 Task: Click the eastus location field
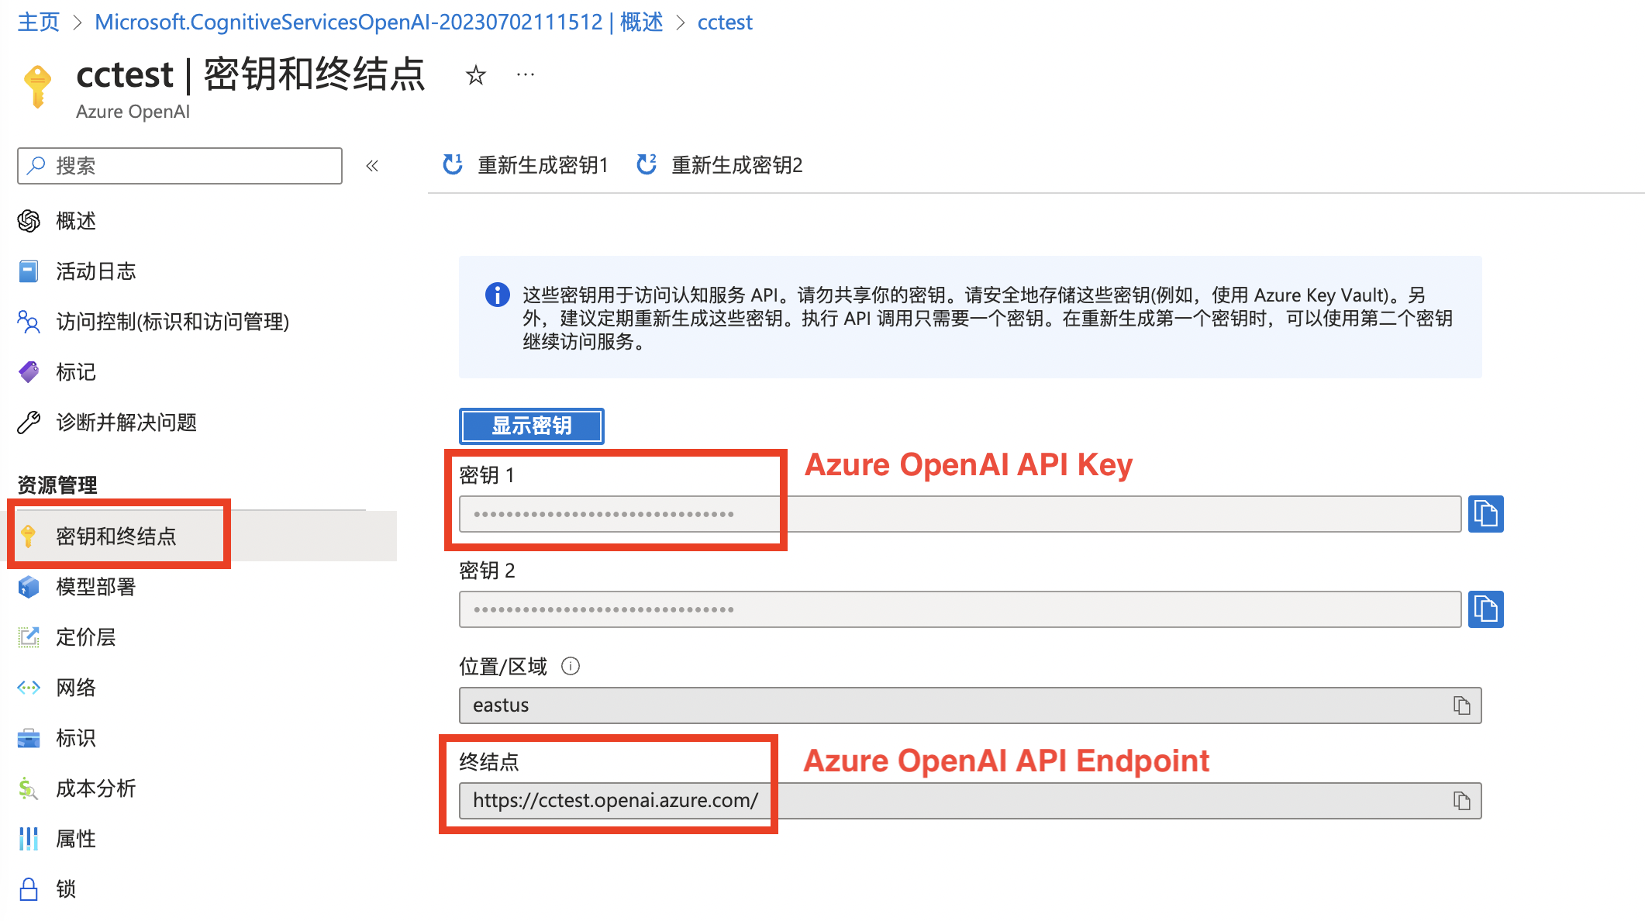coord(970,705)
